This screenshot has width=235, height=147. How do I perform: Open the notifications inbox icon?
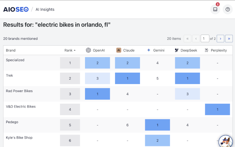coord(215,9)
